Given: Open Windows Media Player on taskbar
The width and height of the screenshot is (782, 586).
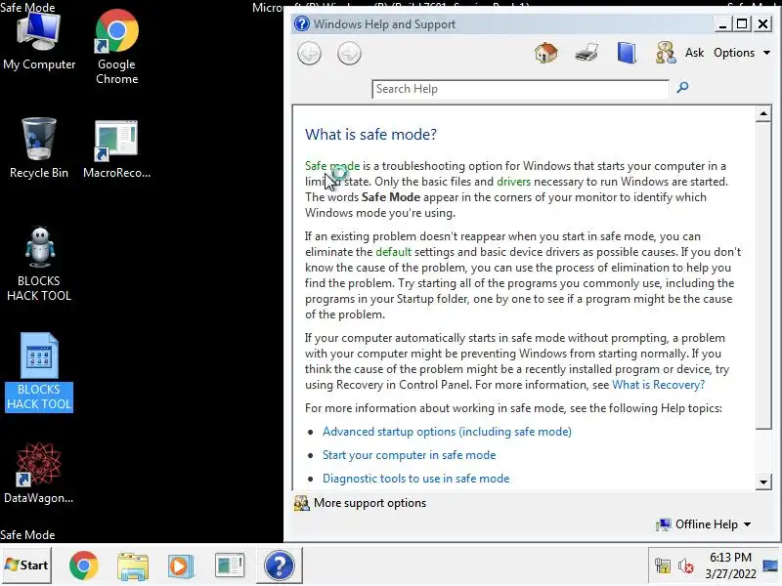Looking at the screenshot, I should tap(181, 565).
